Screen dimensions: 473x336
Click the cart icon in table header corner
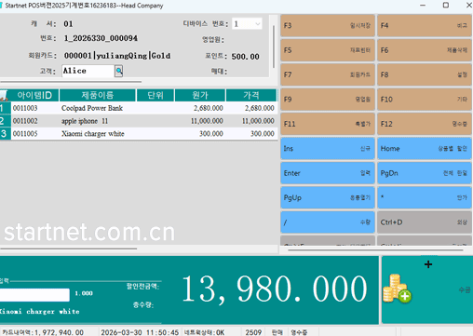[4, 96]
